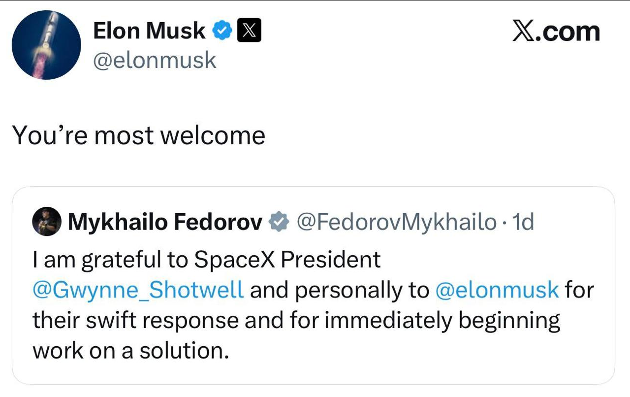The width and height of the screenshot is (630, 397).
Task: Click the @elonmusk handle below the display name
Action: coord(155,60)
